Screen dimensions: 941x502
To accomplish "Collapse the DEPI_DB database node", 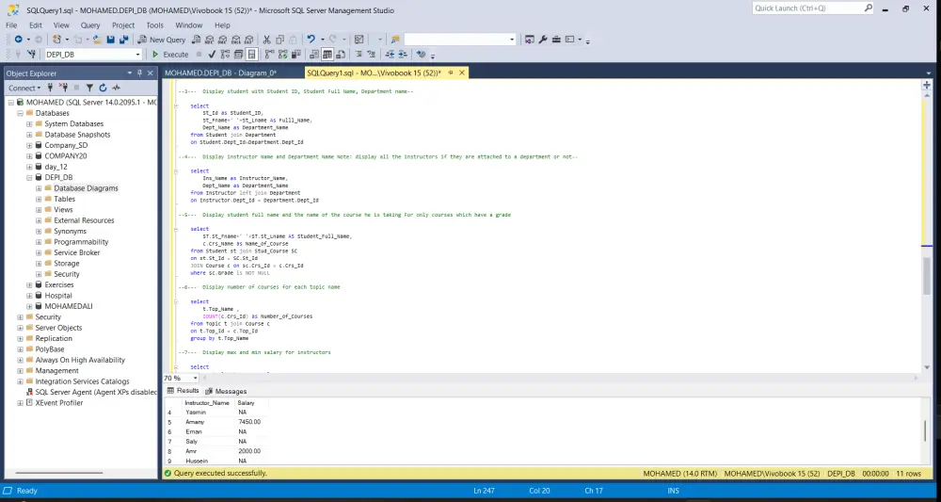I will pos(29,178).
